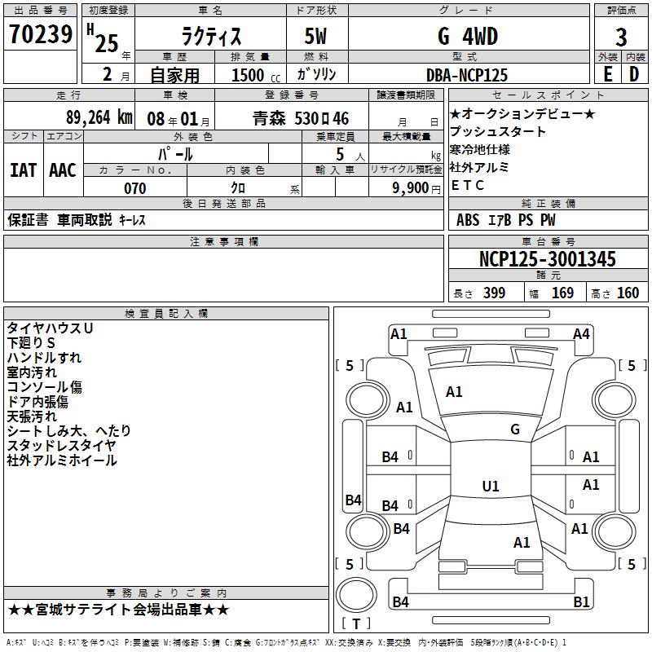The width and height of the screenshot is (652, 652).
Task: Select inspector note "シートしみ大、へたり"
Action: click(69, 431)
